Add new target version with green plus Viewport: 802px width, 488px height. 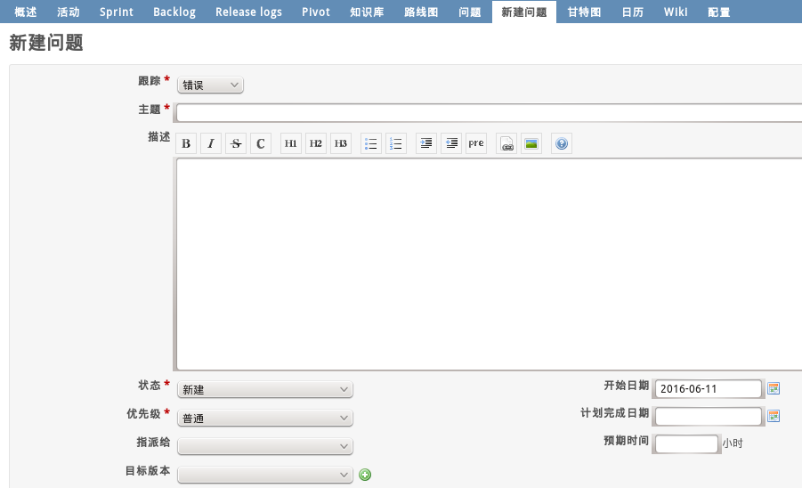click(x=365, y=475)
